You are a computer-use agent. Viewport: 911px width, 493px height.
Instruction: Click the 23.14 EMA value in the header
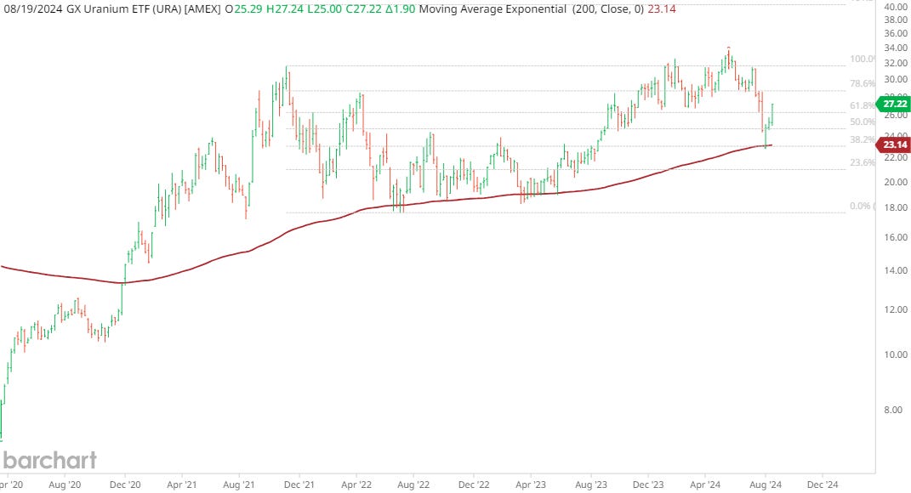pos(662,9)
